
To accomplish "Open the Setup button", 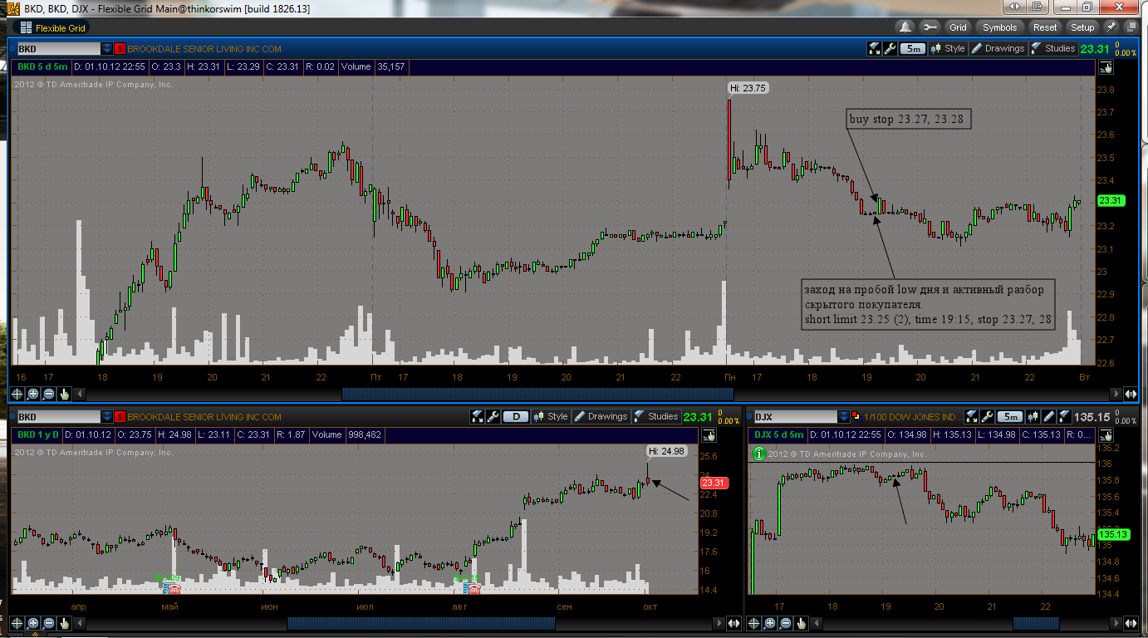I will pos(1082,27).
